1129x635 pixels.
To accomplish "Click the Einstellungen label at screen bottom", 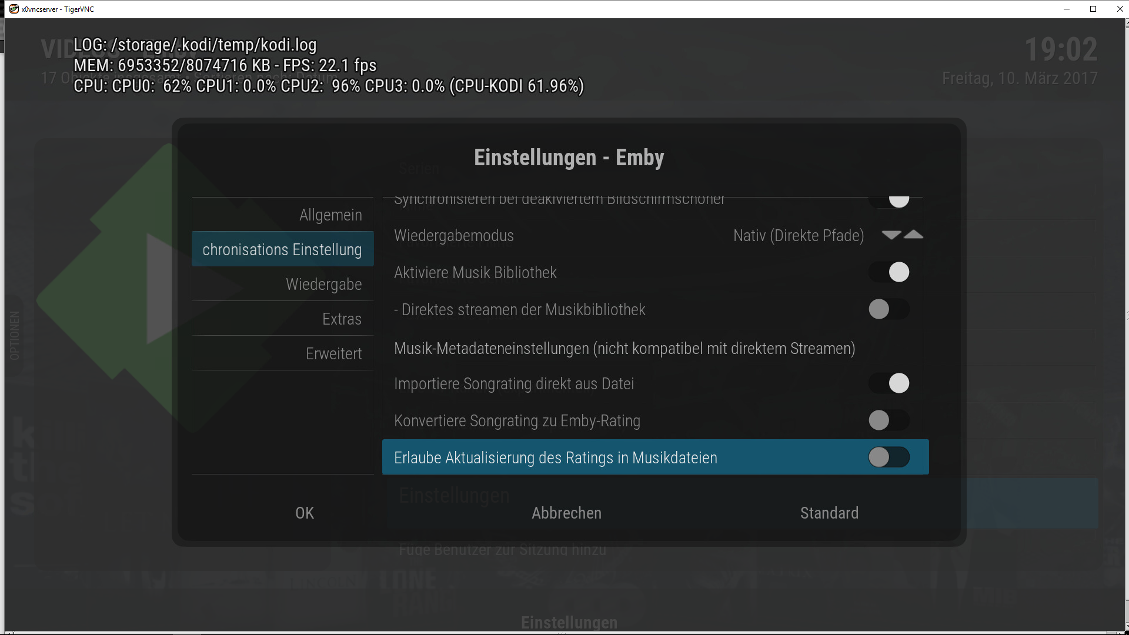I will point(569,622).
